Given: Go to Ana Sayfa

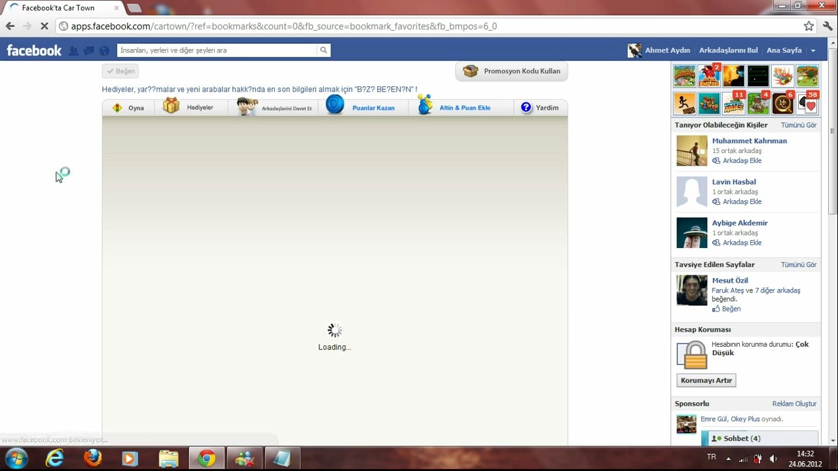Looking at the screenshot, I should tap(784, 50).
